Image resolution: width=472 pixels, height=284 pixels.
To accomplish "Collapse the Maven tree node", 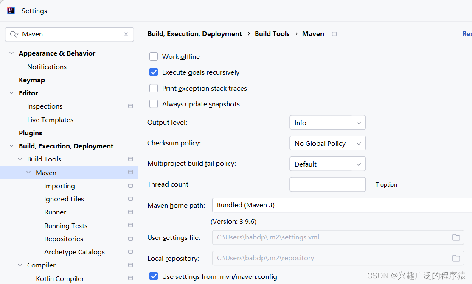I will [28, 172].
